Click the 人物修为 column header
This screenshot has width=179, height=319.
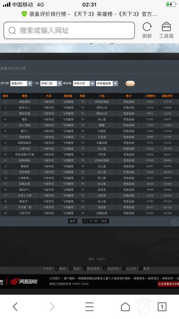click(150, 96)
